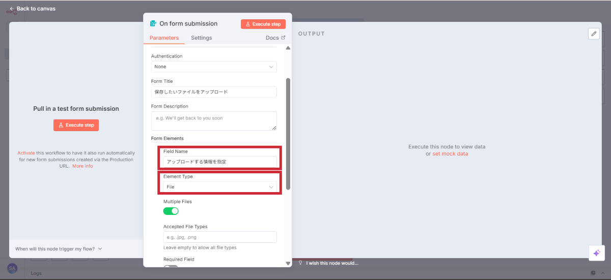Click the pencil edit icon in Output
The image size is (611, 280).
[x=594, y=34]
